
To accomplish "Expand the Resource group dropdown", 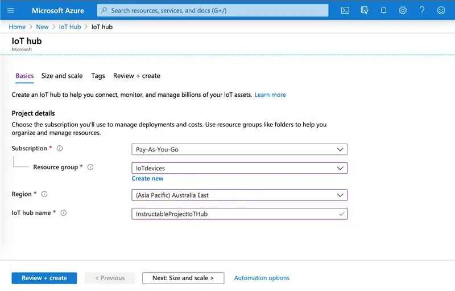I will click(x=239, y=168).
